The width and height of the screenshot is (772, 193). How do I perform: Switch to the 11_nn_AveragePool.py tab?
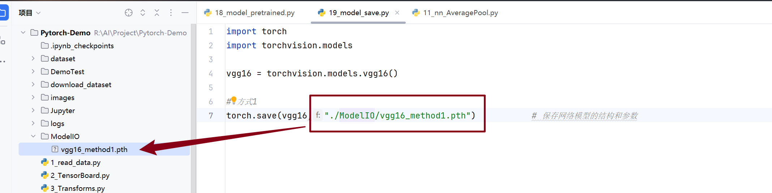click(460, 13)
